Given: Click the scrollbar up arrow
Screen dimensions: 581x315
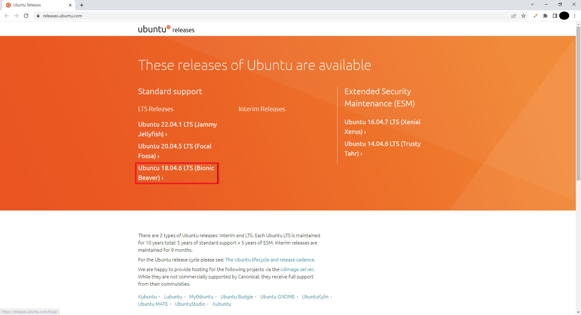Looking at the screenshot, I should (x=578, y=24).
